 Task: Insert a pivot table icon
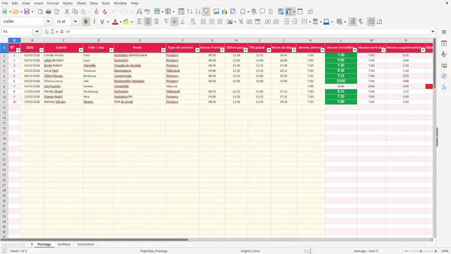pyautogui.click(x=233, y=12)
